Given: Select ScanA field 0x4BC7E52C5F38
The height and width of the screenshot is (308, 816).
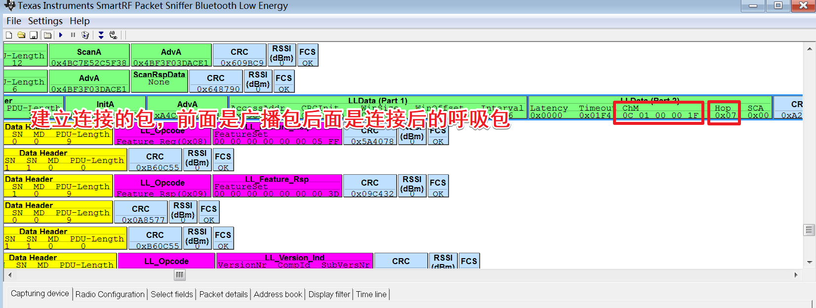Looking at the screenshot, I should [x=89, y=55].
